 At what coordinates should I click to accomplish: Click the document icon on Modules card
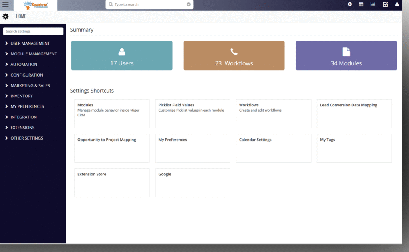[x=346, y=51]
